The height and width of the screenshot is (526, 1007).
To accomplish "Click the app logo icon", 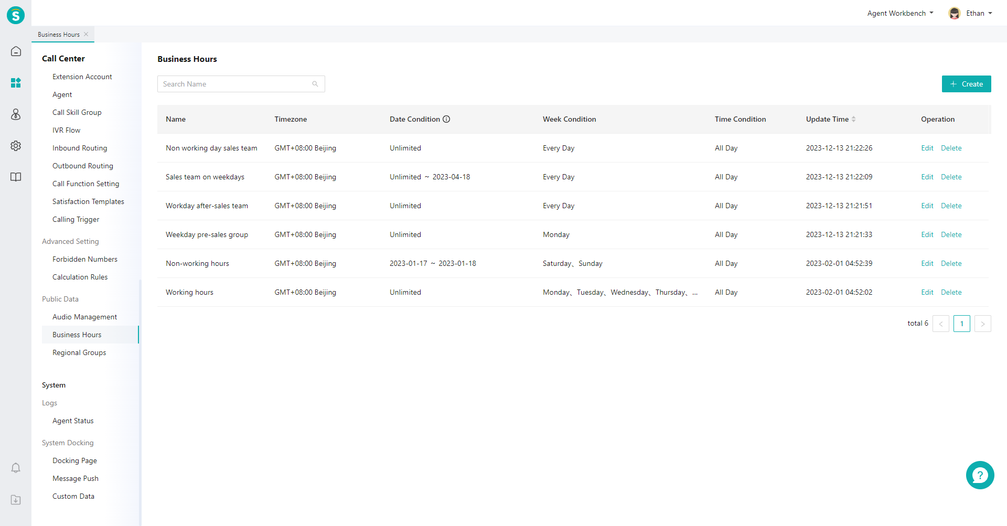I will pyautogui.click(x=16, y=15).
